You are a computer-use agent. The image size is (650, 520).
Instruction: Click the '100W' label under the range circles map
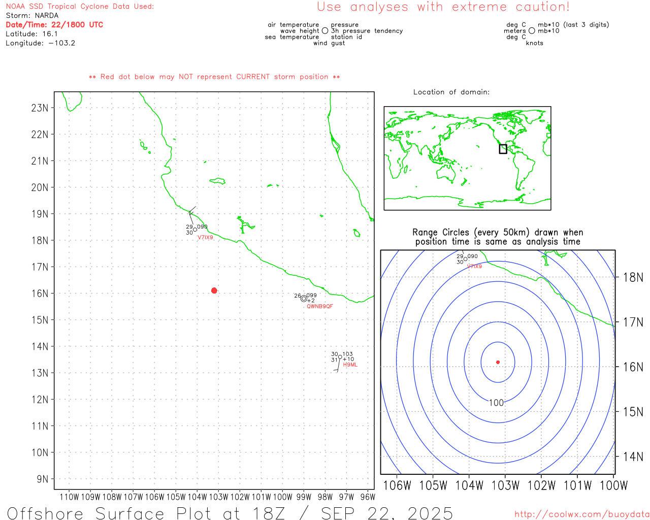(x=614, y=485)
